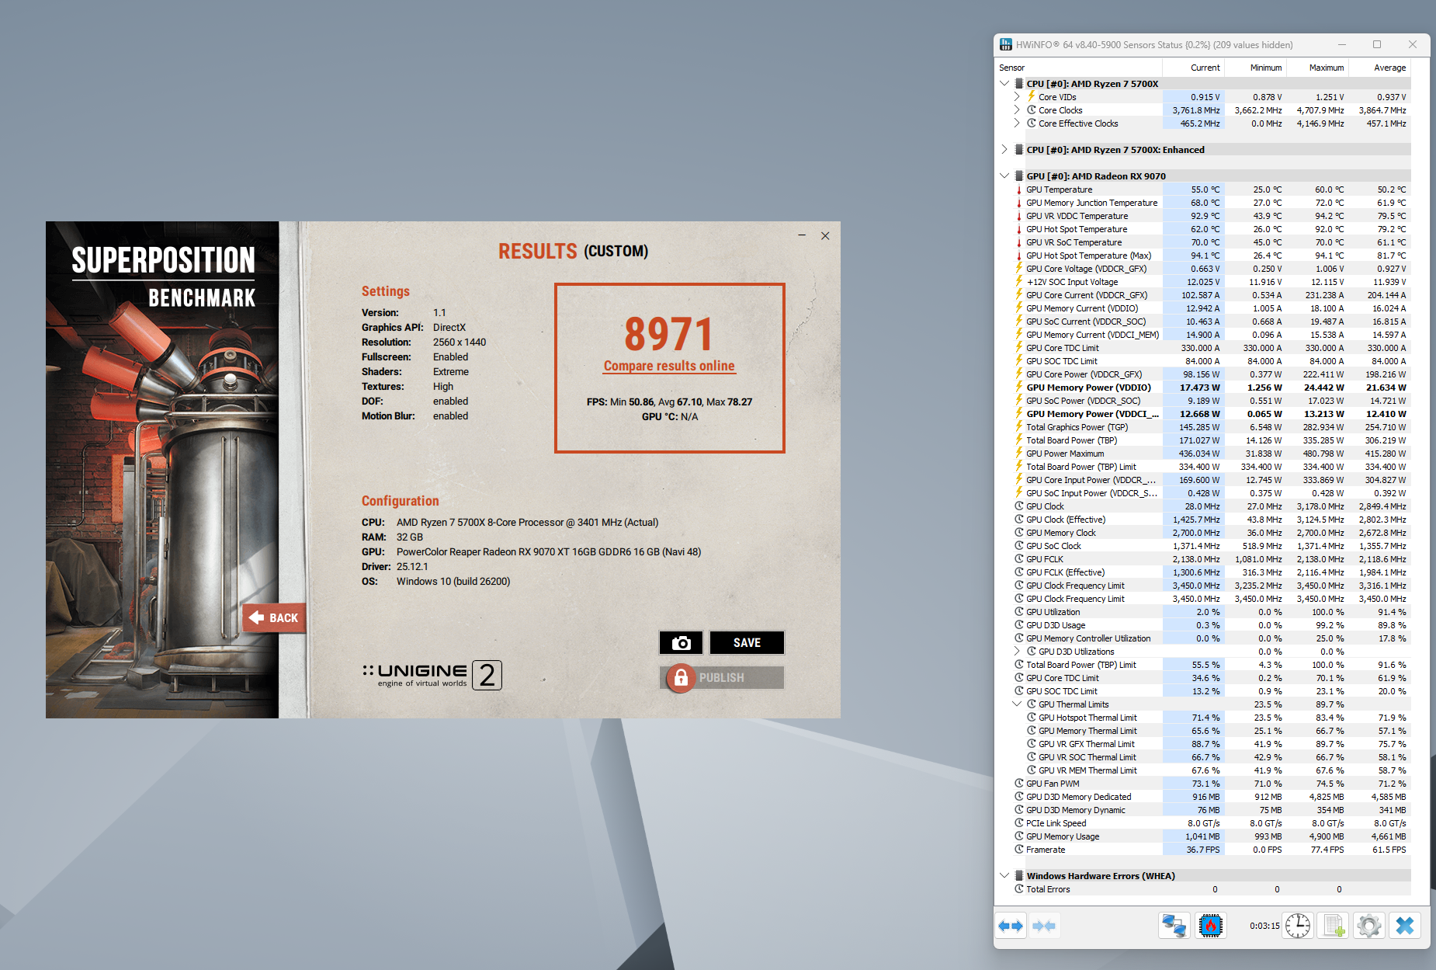Open the Compare results online link
The image size is (1436, 970).
click(669, 366)
